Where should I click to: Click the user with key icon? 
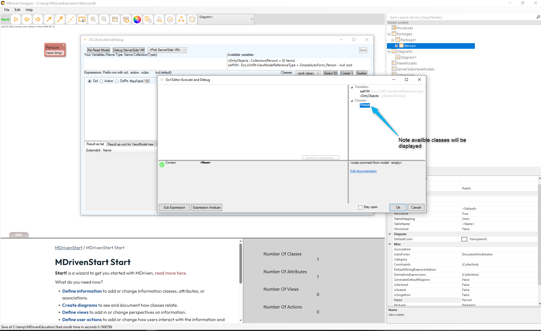159,19
